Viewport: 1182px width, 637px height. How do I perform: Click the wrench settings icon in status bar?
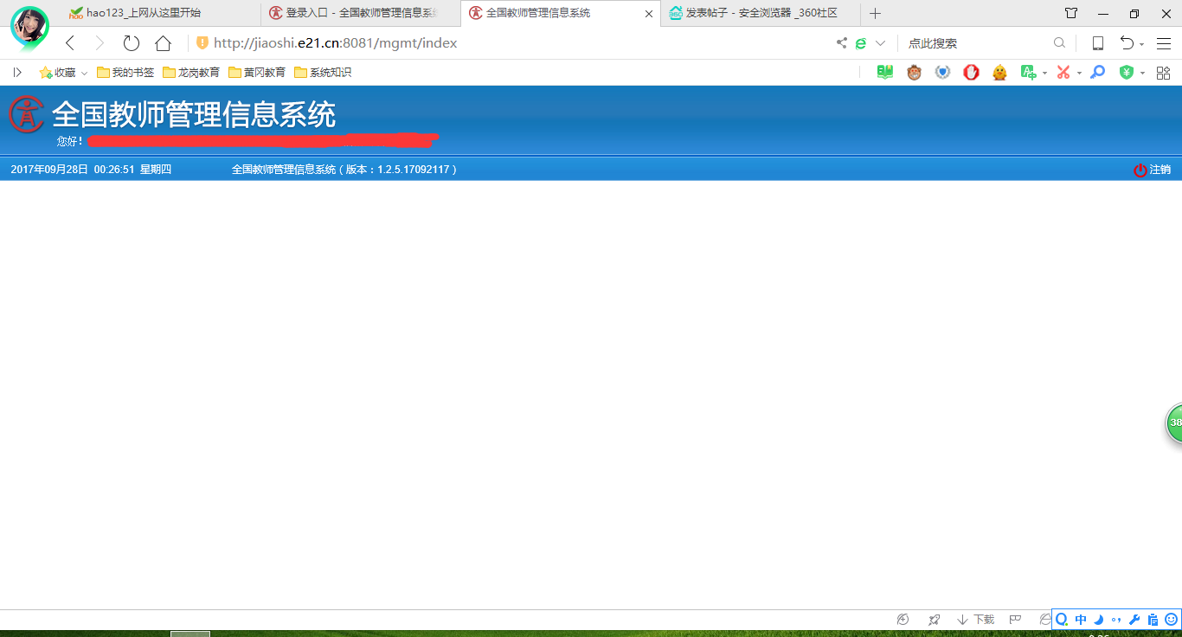[x=1134, y=620]
